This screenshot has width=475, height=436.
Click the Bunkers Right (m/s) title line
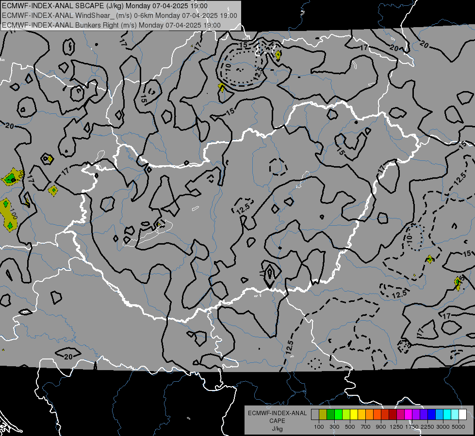click(x=111, y=25)
